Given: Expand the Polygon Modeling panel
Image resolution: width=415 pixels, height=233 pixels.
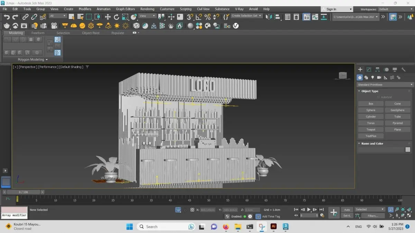Looking at the screenshot, I should point(33,59).
